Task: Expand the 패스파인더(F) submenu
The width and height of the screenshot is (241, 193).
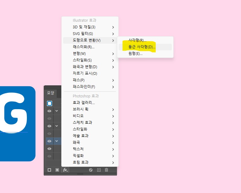Action: pyautogui.click(x=90, y=87)
